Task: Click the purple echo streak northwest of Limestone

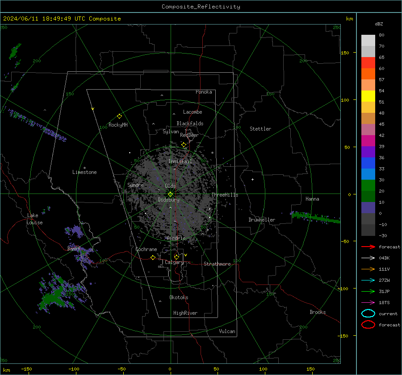Action: 37,125
